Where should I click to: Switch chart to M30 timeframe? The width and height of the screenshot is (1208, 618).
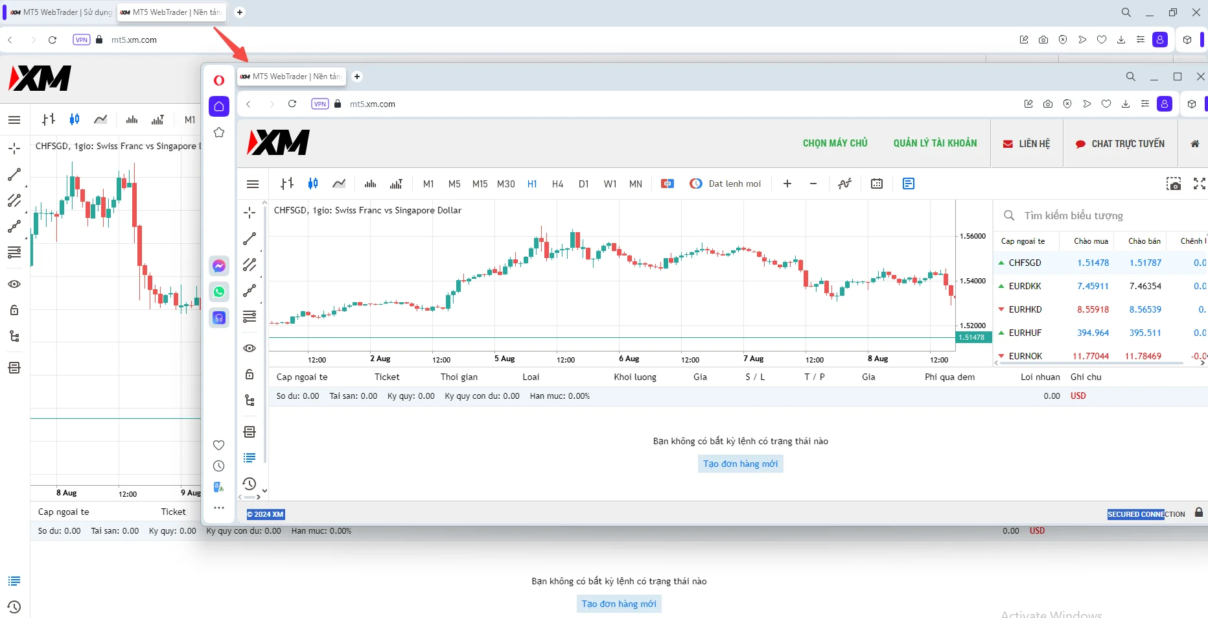point(506,184)
